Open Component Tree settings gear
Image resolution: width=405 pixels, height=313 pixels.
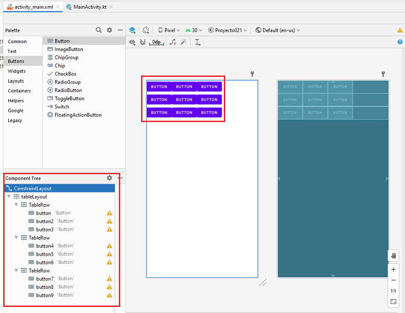[x=109, y=178]
